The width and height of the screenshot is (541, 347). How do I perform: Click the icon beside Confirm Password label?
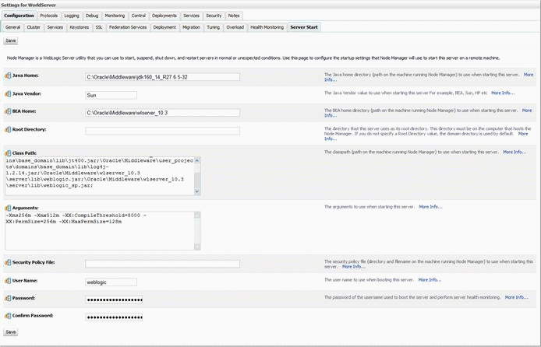point(8,316)
